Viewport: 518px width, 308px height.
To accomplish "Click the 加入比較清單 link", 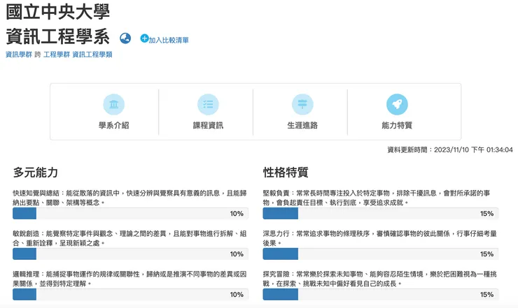I will [169, 41].
